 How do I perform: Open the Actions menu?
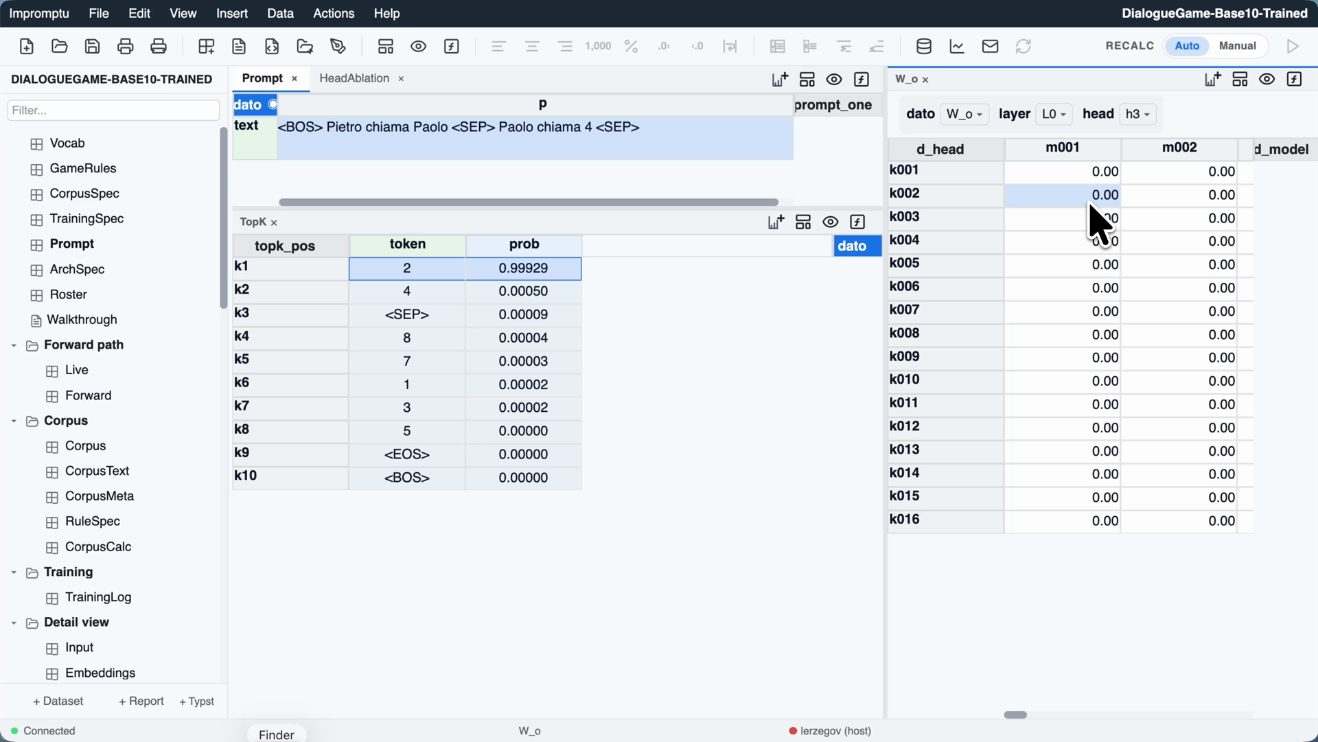coord(334,13)
